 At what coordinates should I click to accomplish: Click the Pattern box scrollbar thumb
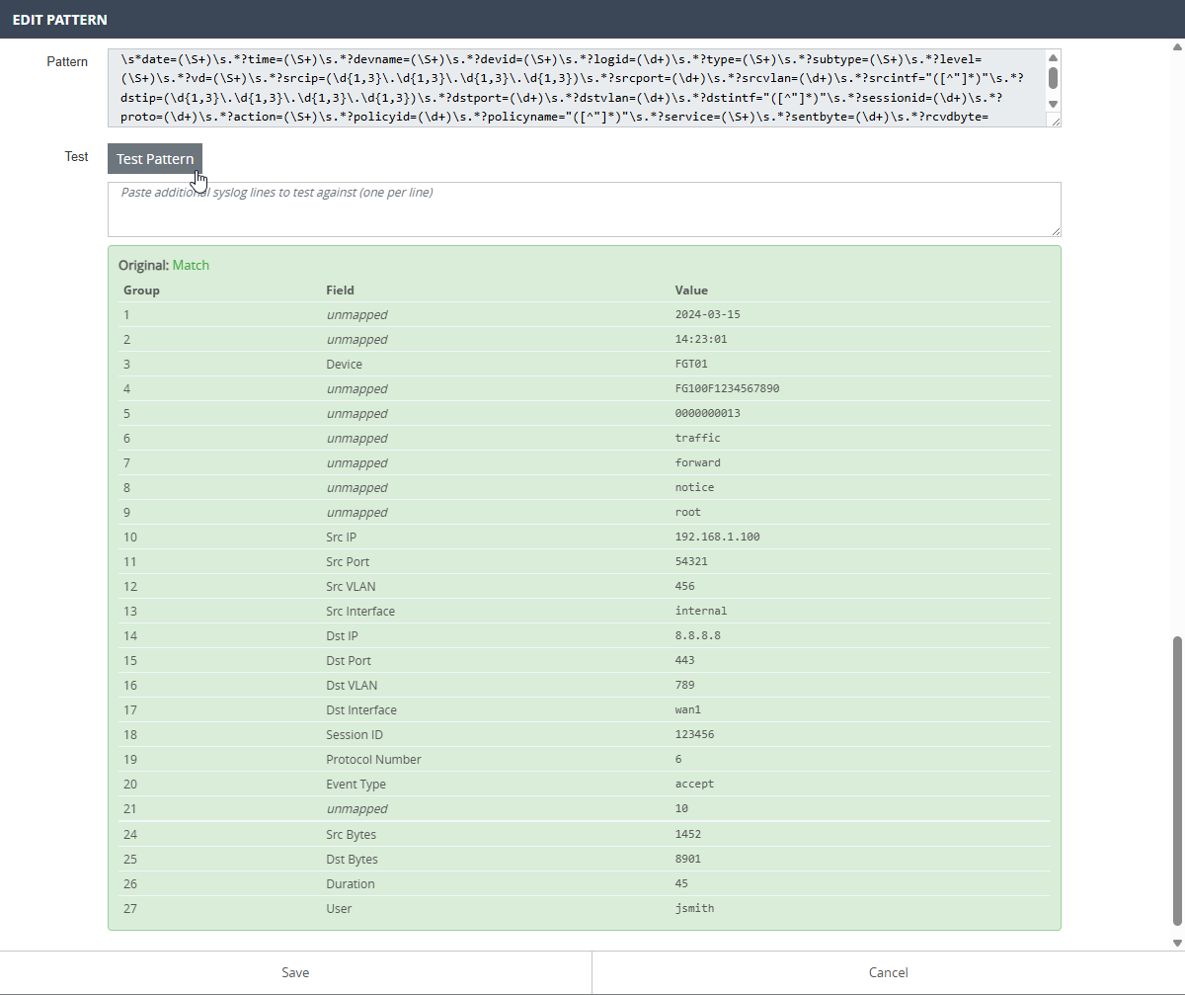click(1053, 77)
